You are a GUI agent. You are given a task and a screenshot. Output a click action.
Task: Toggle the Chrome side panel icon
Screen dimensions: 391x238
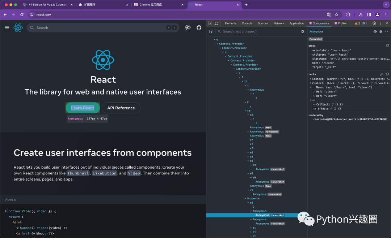click(369, 15)
